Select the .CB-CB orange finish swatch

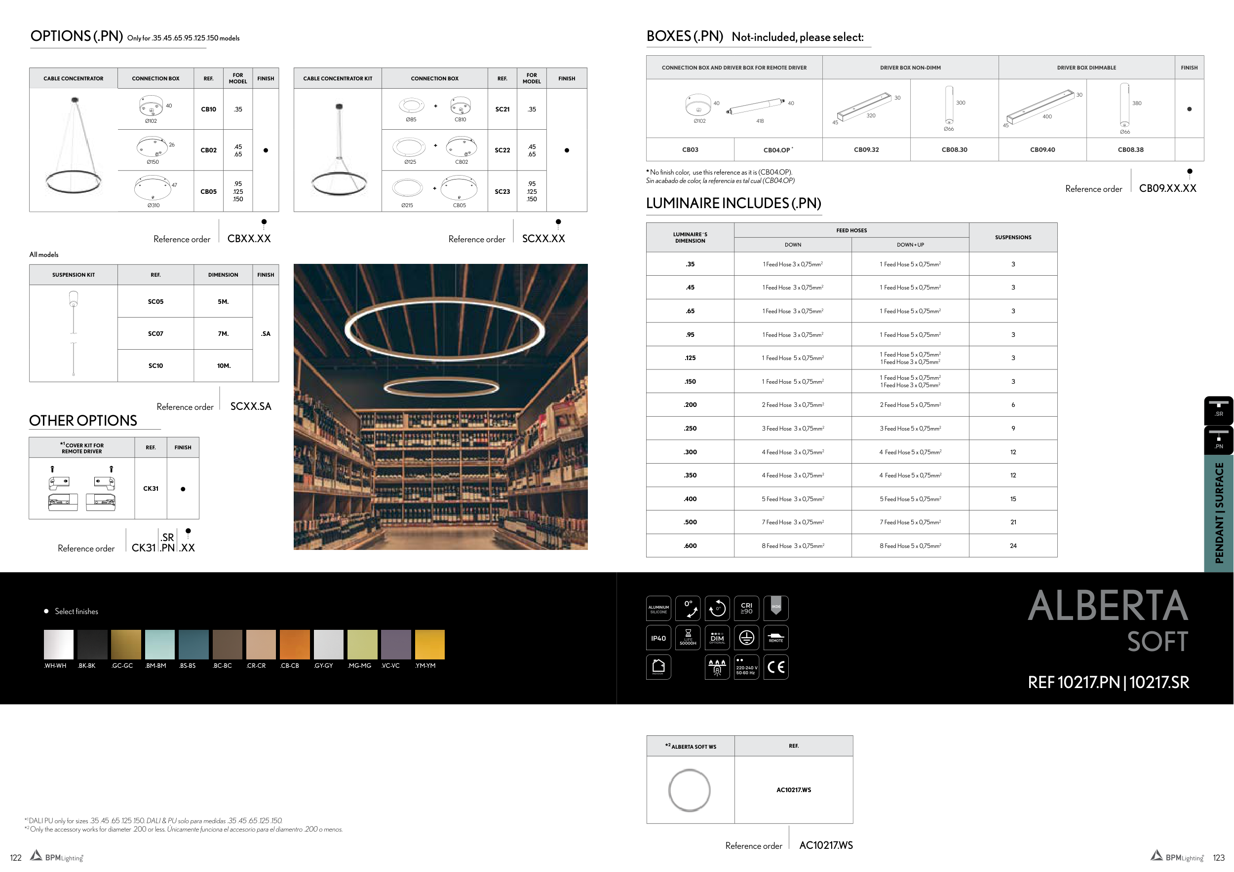tap(295, 644)
